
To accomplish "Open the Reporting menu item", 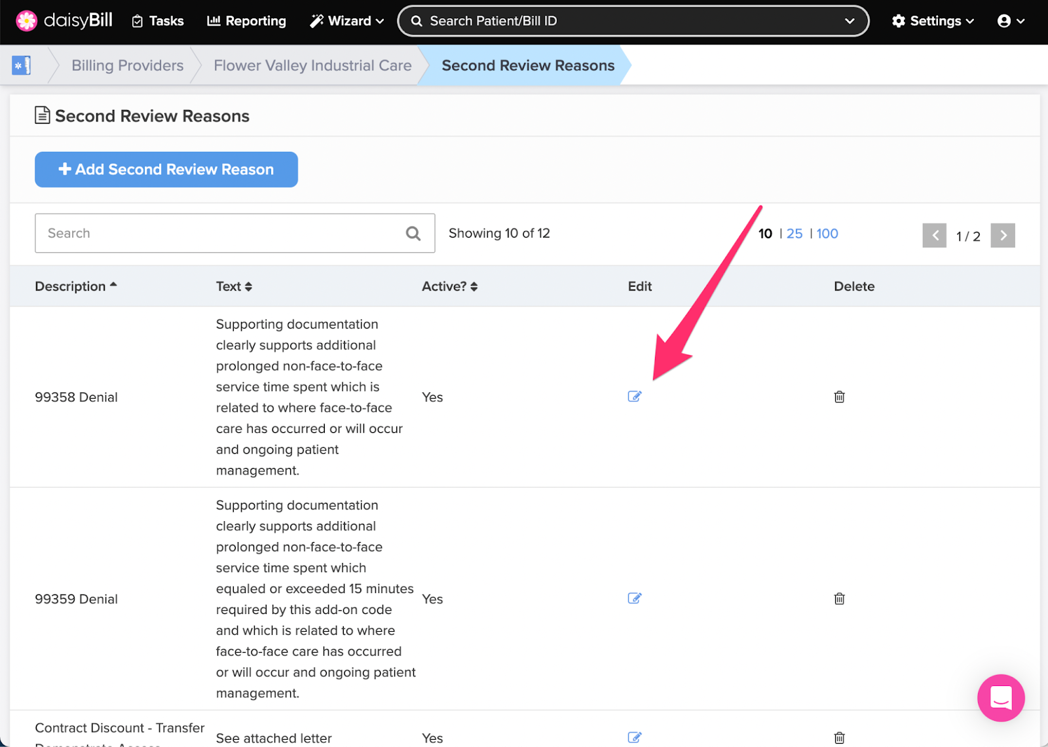I will pos(246,21).
